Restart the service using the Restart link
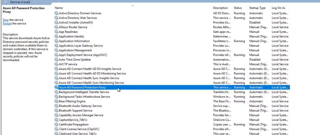Viewport: 320px width, 135px height. pos(7,23)
